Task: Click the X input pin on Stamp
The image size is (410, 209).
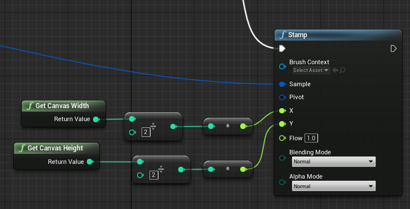Action: point(282,111)
